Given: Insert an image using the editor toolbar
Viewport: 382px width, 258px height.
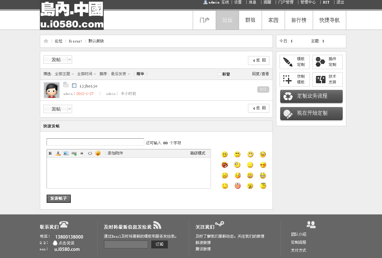Looking at the screenshot, I should [x=66, y=153].
